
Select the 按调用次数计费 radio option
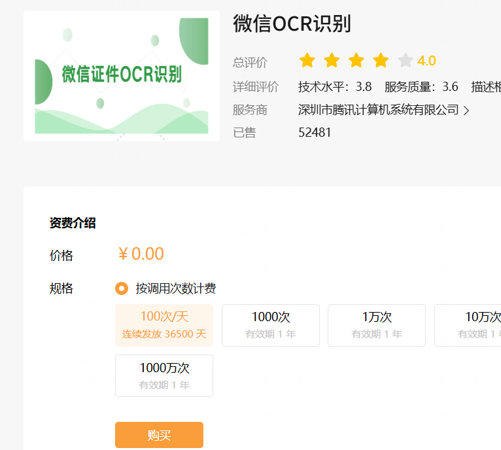click(x=122, y=288)
